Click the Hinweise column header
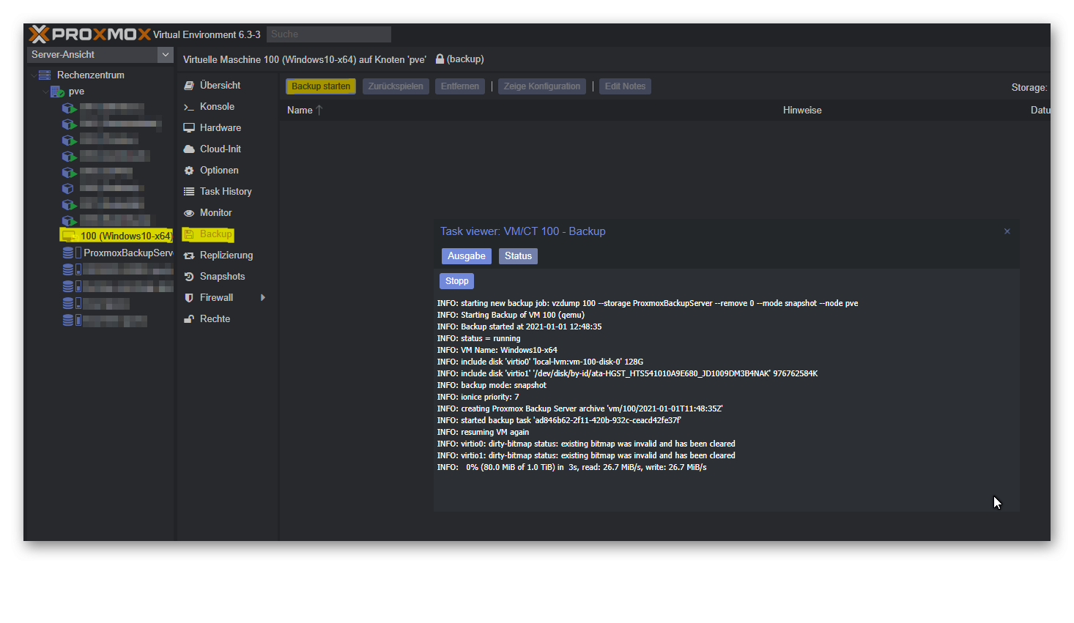The image size is (1074, 623). tap(802, 111)
